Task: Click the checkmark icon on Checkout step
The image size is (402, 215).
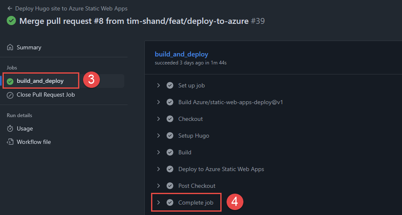Action: 170,119
